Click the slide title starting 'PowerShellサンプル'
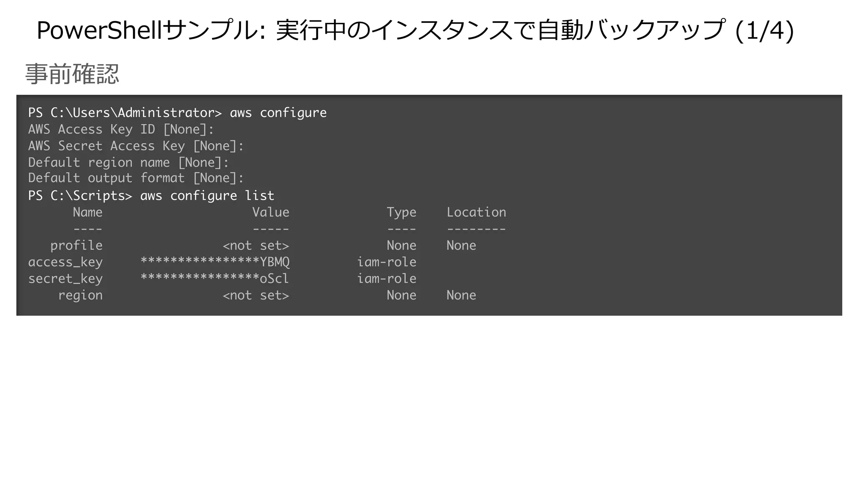This screenshot has width=854, height=480. (415, 31)
